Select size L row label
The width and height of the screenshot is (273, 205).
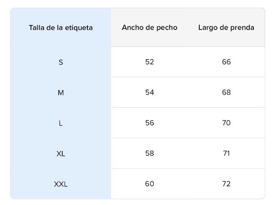(x=61, y=123)
